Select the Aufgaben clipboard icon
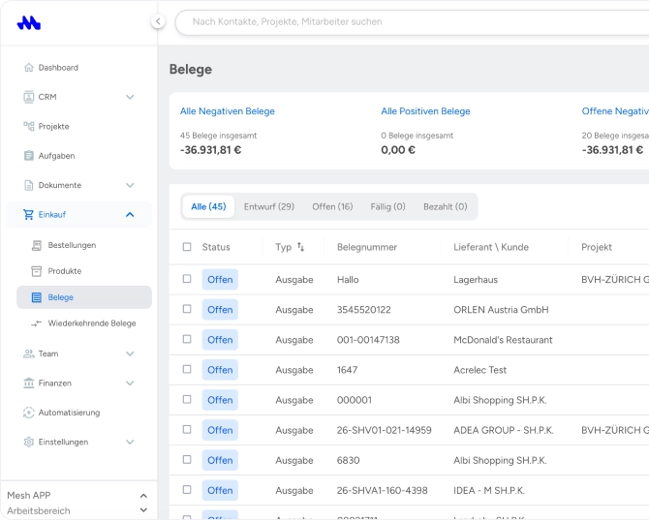The height and width of the screenshot is (522, 649). [x=28, y=156]
